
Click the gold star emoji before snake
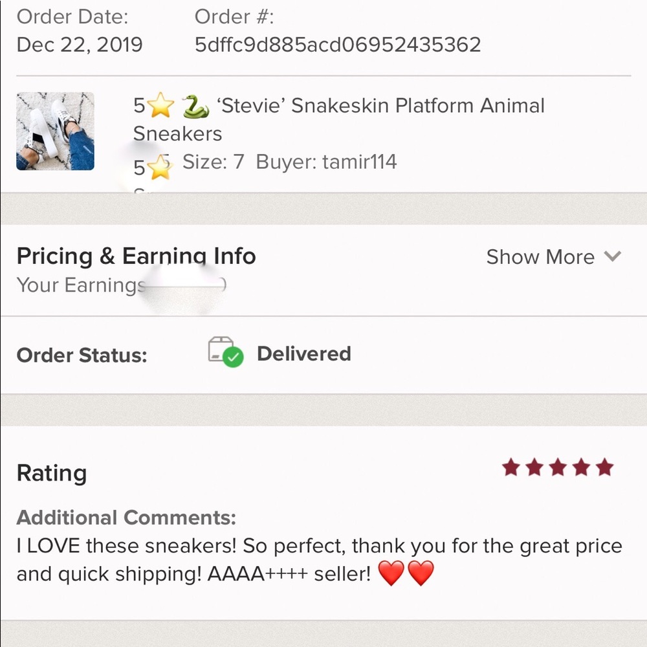[161, 106]
